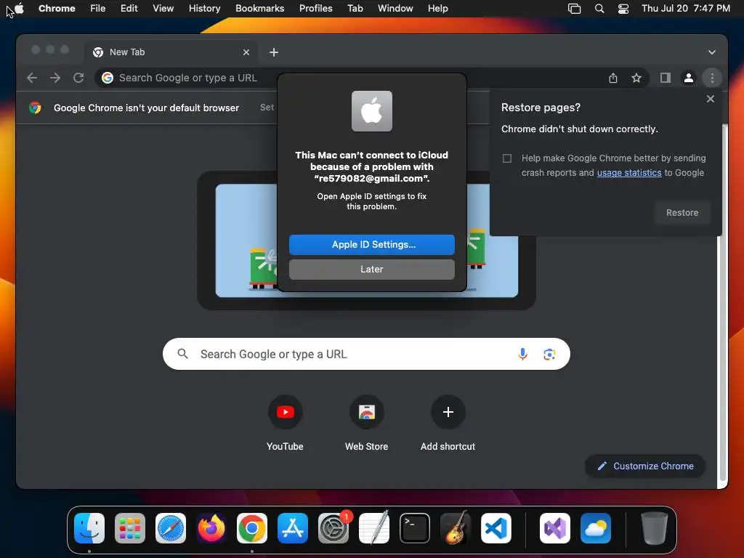Close the Restore pages popup
The width and height of the screenshot is (744, 558).
click(x=711, y=99)
